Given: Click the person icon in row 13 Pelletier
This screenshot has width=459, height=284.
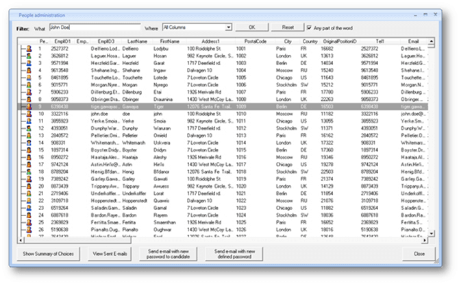Looking at the screenshot, I should point(29,135).
